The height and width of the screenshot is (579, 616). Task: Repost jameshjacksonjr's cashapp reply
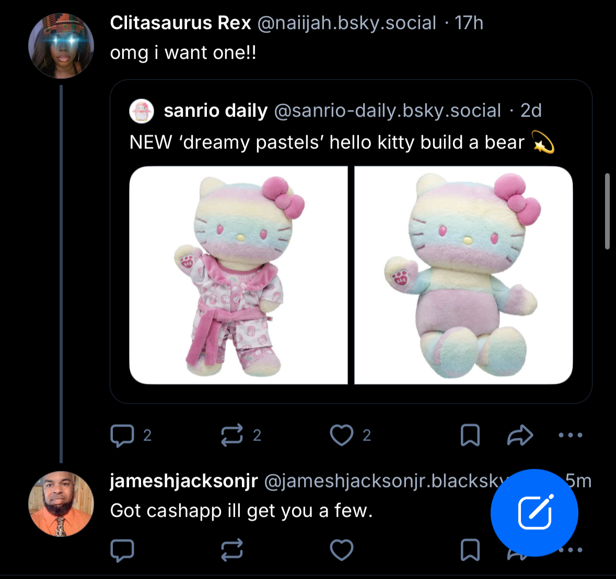(x=232, y=550)
